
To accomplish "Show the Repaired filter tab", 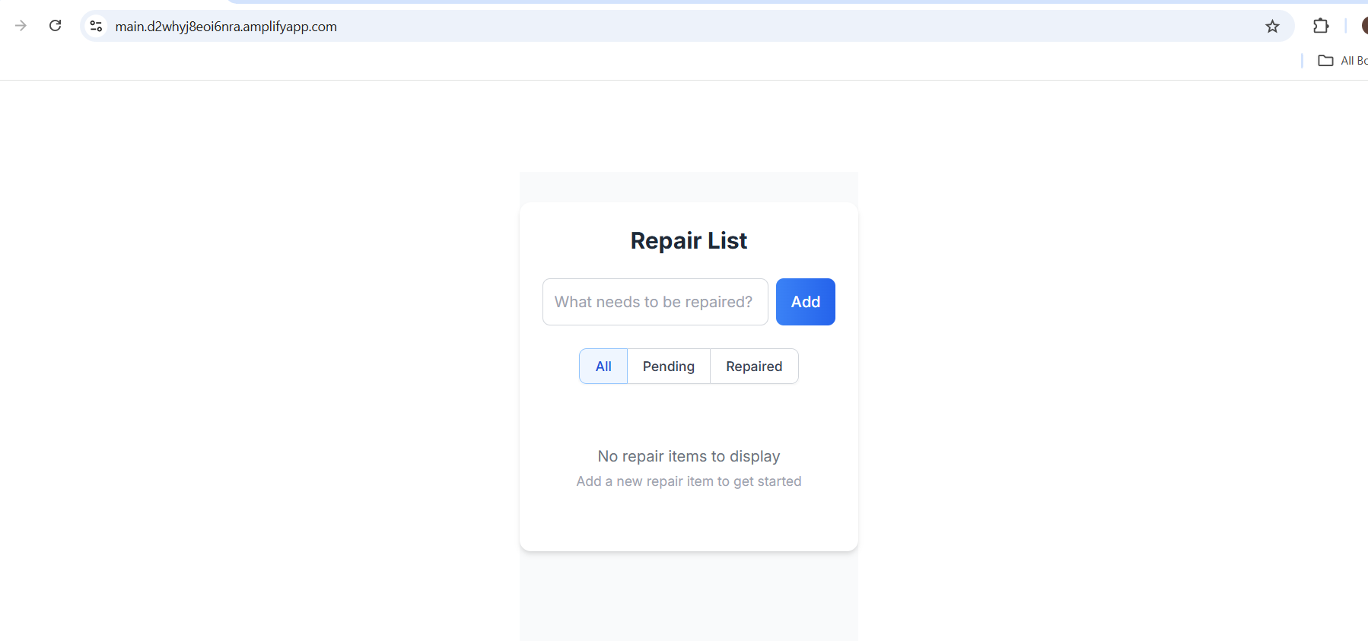I will [753, 367].
